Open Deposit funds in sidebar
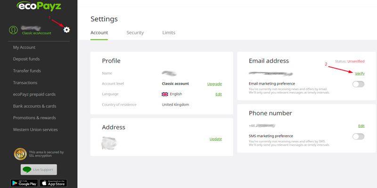The image size is (377, 188). pyautogui.click(x=26, y=59)
